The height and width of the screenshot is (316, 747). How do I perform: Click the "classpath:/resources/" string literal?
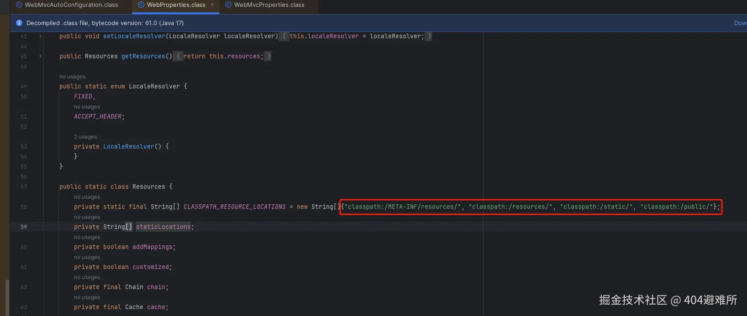point(510,207)
